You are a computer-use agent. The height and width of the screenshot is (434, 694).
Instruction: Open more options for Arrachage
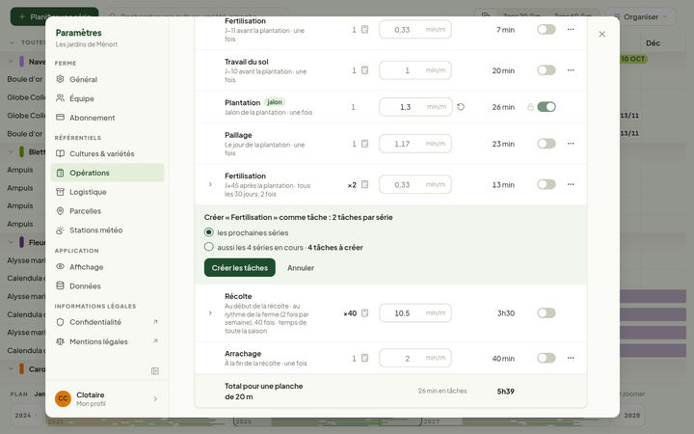[x=571, y=358]
